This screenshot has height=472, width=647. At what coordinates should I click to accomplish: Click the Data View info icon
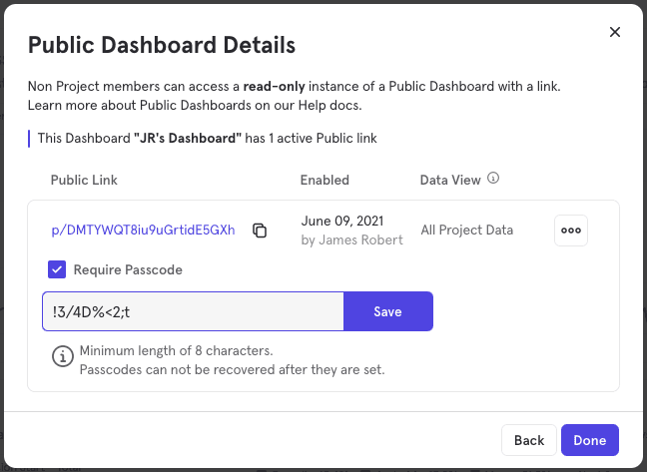[493, 180]
